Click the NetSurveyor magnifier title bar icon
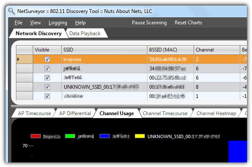This screenshot has width=252, height=167. click(12, 11)
